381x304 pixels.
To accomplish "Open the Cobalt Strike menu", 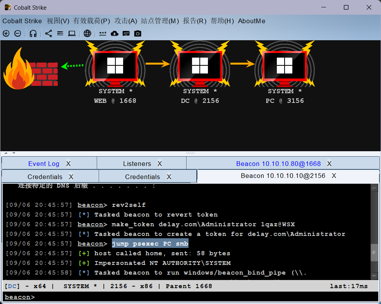I will click(x=22, y=21).
